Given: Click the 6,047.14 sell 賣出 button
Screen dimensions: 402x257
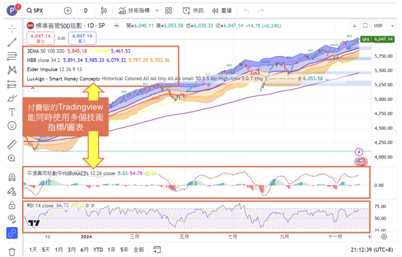Looking at the screenshot, I should click(40, 38).
